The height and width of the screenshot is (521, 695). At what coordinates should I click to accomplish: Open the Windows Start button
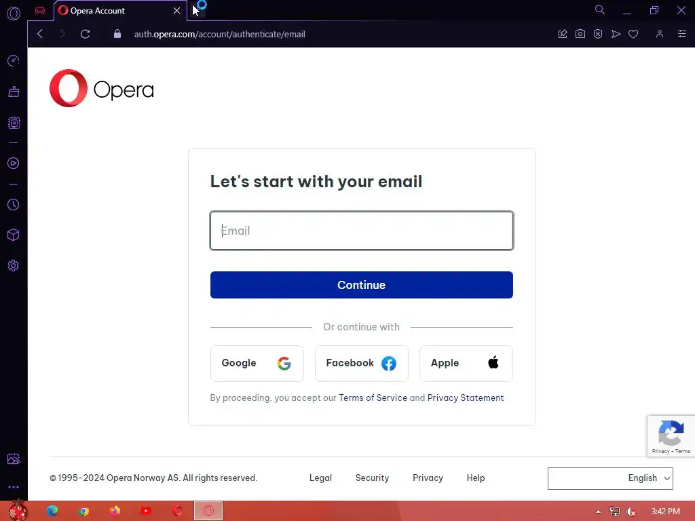(18, 511)
